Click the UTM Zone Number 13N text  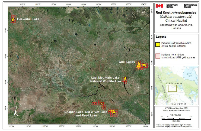point(177,108)
